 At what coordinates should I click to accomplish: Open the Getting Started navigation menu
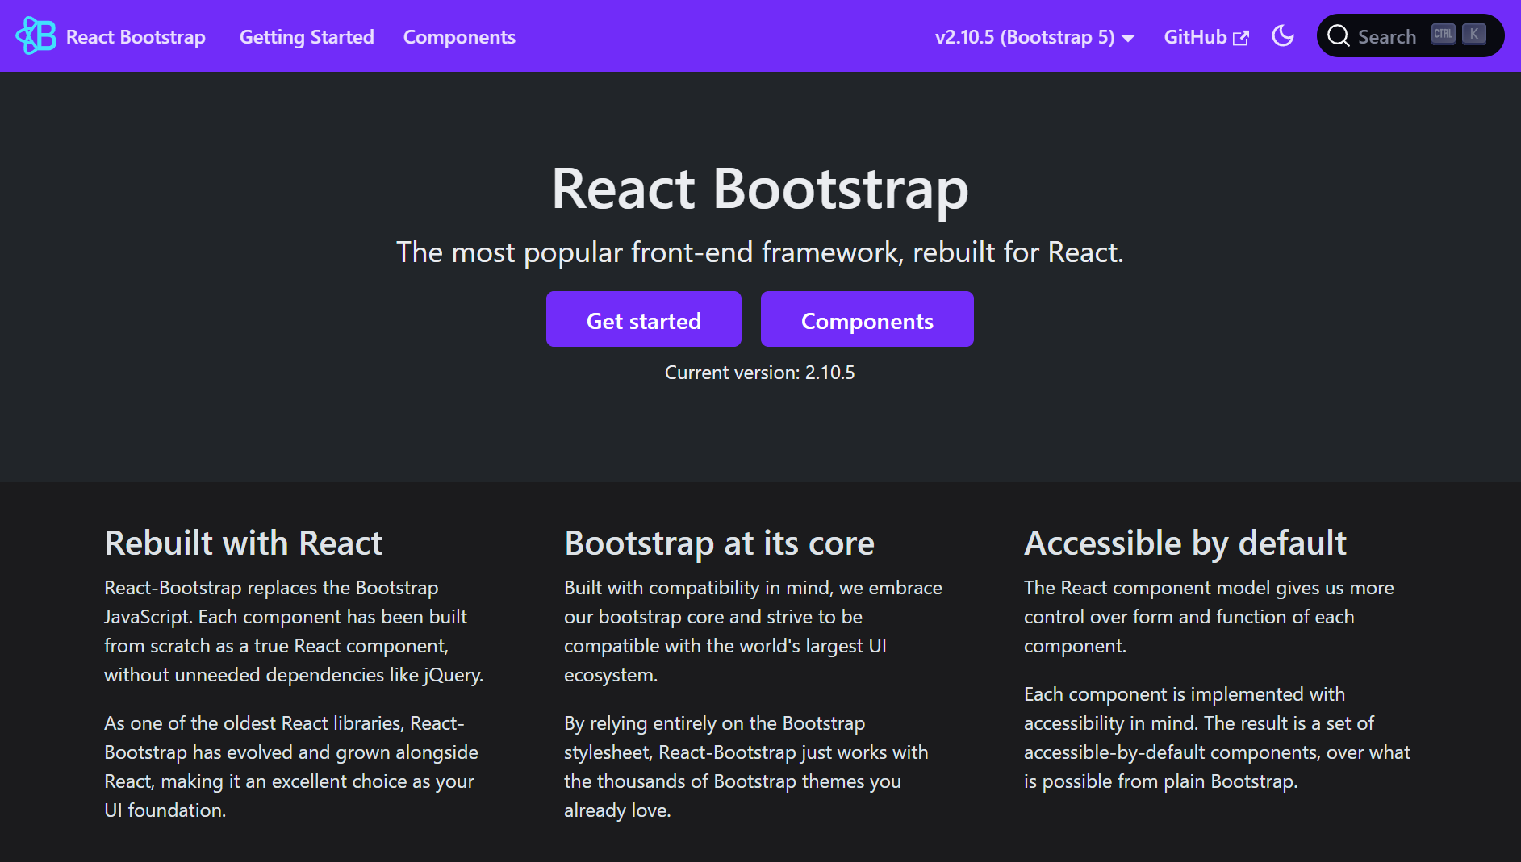click(307, 37)
